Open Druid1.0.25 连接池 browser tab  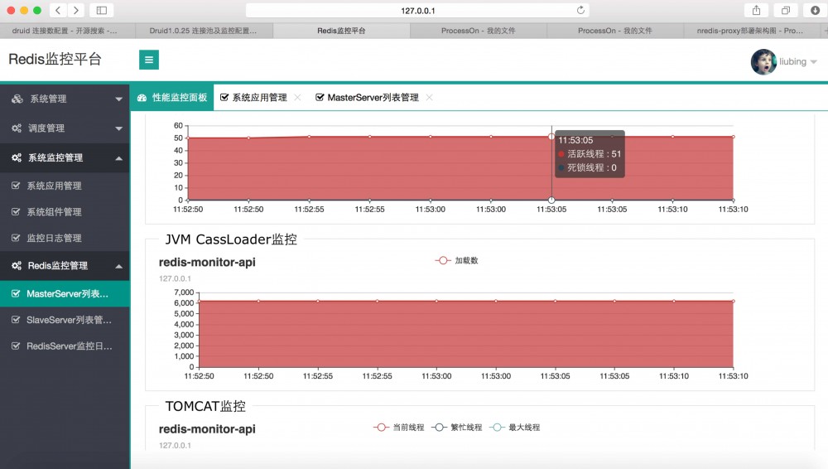pyautogui.click(x=204, y=31)
